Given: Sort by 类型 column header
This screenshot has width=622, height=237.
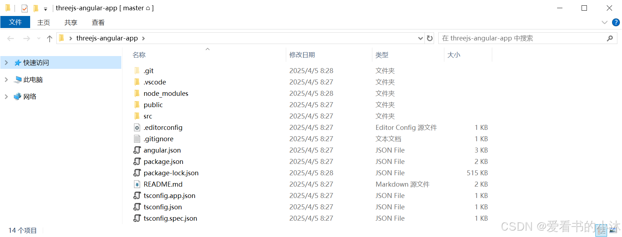Looking at the screenshot, I should (382, 55).
